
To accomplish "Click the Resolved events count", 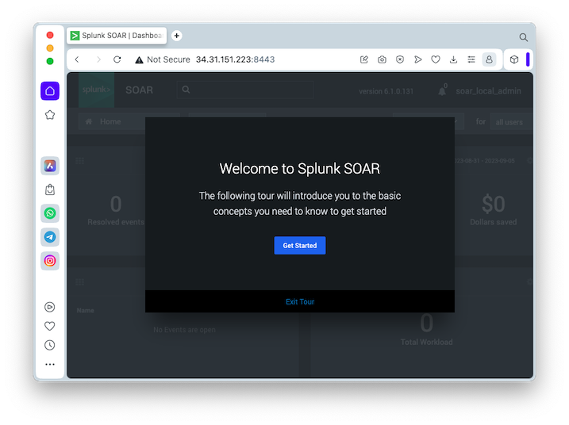I will coord(116,204).
